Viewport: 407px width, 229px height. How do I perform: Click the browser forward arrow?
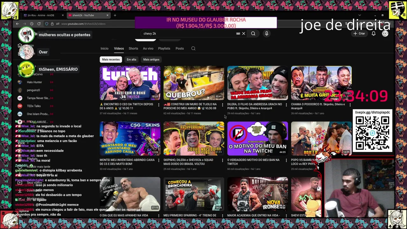(24, 24)
